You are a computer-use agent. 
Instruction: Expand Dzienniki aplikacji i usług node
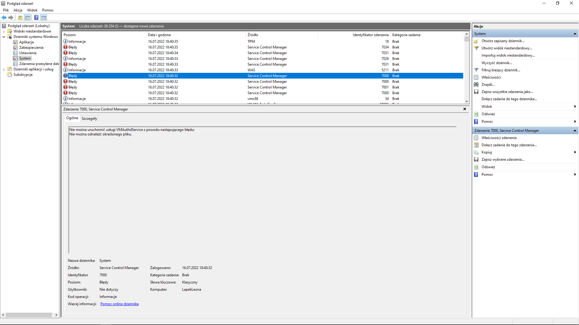click(x=4, y=69)
